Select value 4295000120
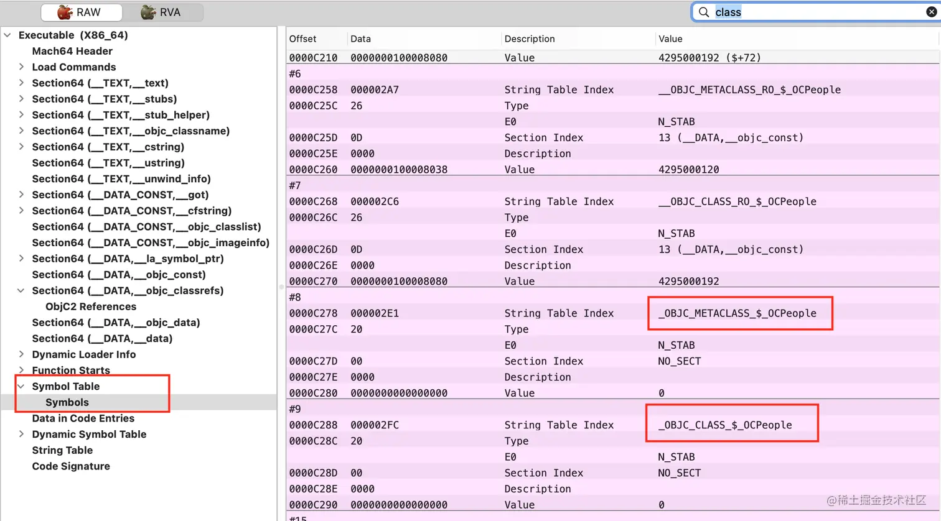The width and height of the screenshot is (941, 521). 688,170
